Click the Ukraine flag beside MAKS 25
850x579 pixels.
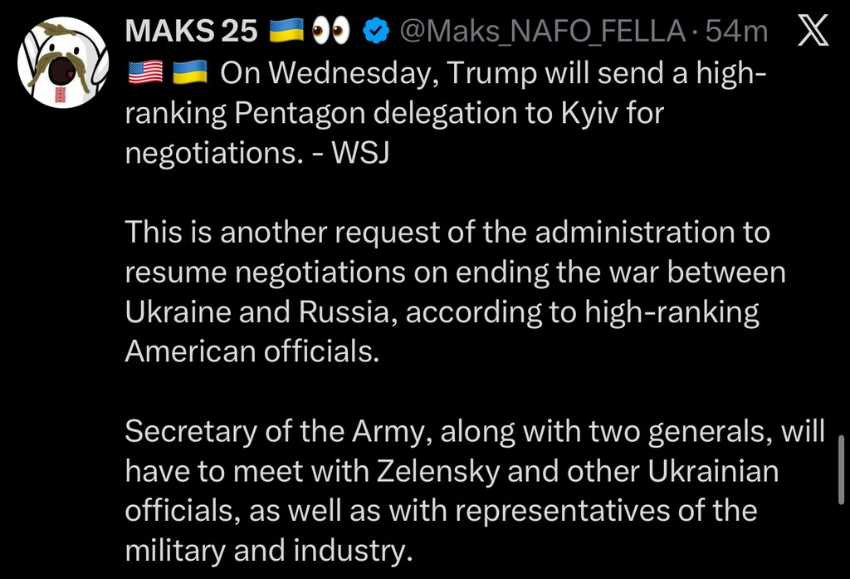point(287,32)
